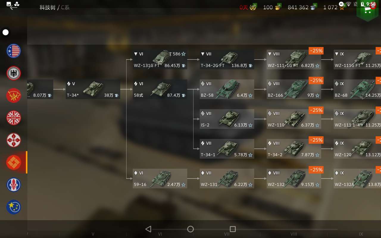Open the BZ-58 heavy tank node
The image size is (381, 238).
tap(227, 89)
